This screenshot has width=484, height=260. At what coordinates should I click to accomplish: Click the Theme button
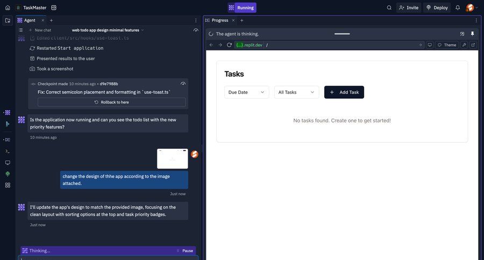pos(447,45)
